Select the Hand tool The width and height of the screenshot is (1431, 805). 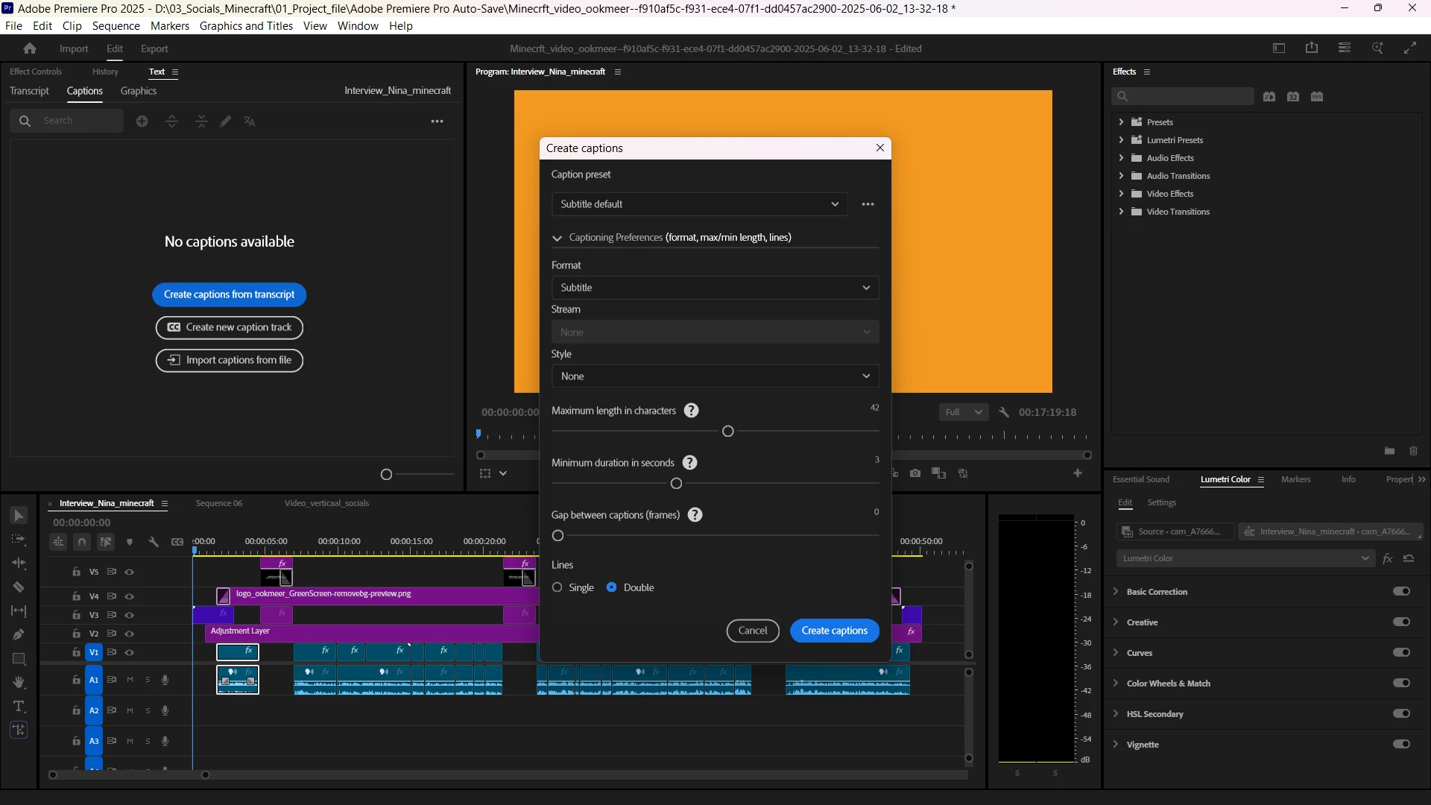[19, 683]
